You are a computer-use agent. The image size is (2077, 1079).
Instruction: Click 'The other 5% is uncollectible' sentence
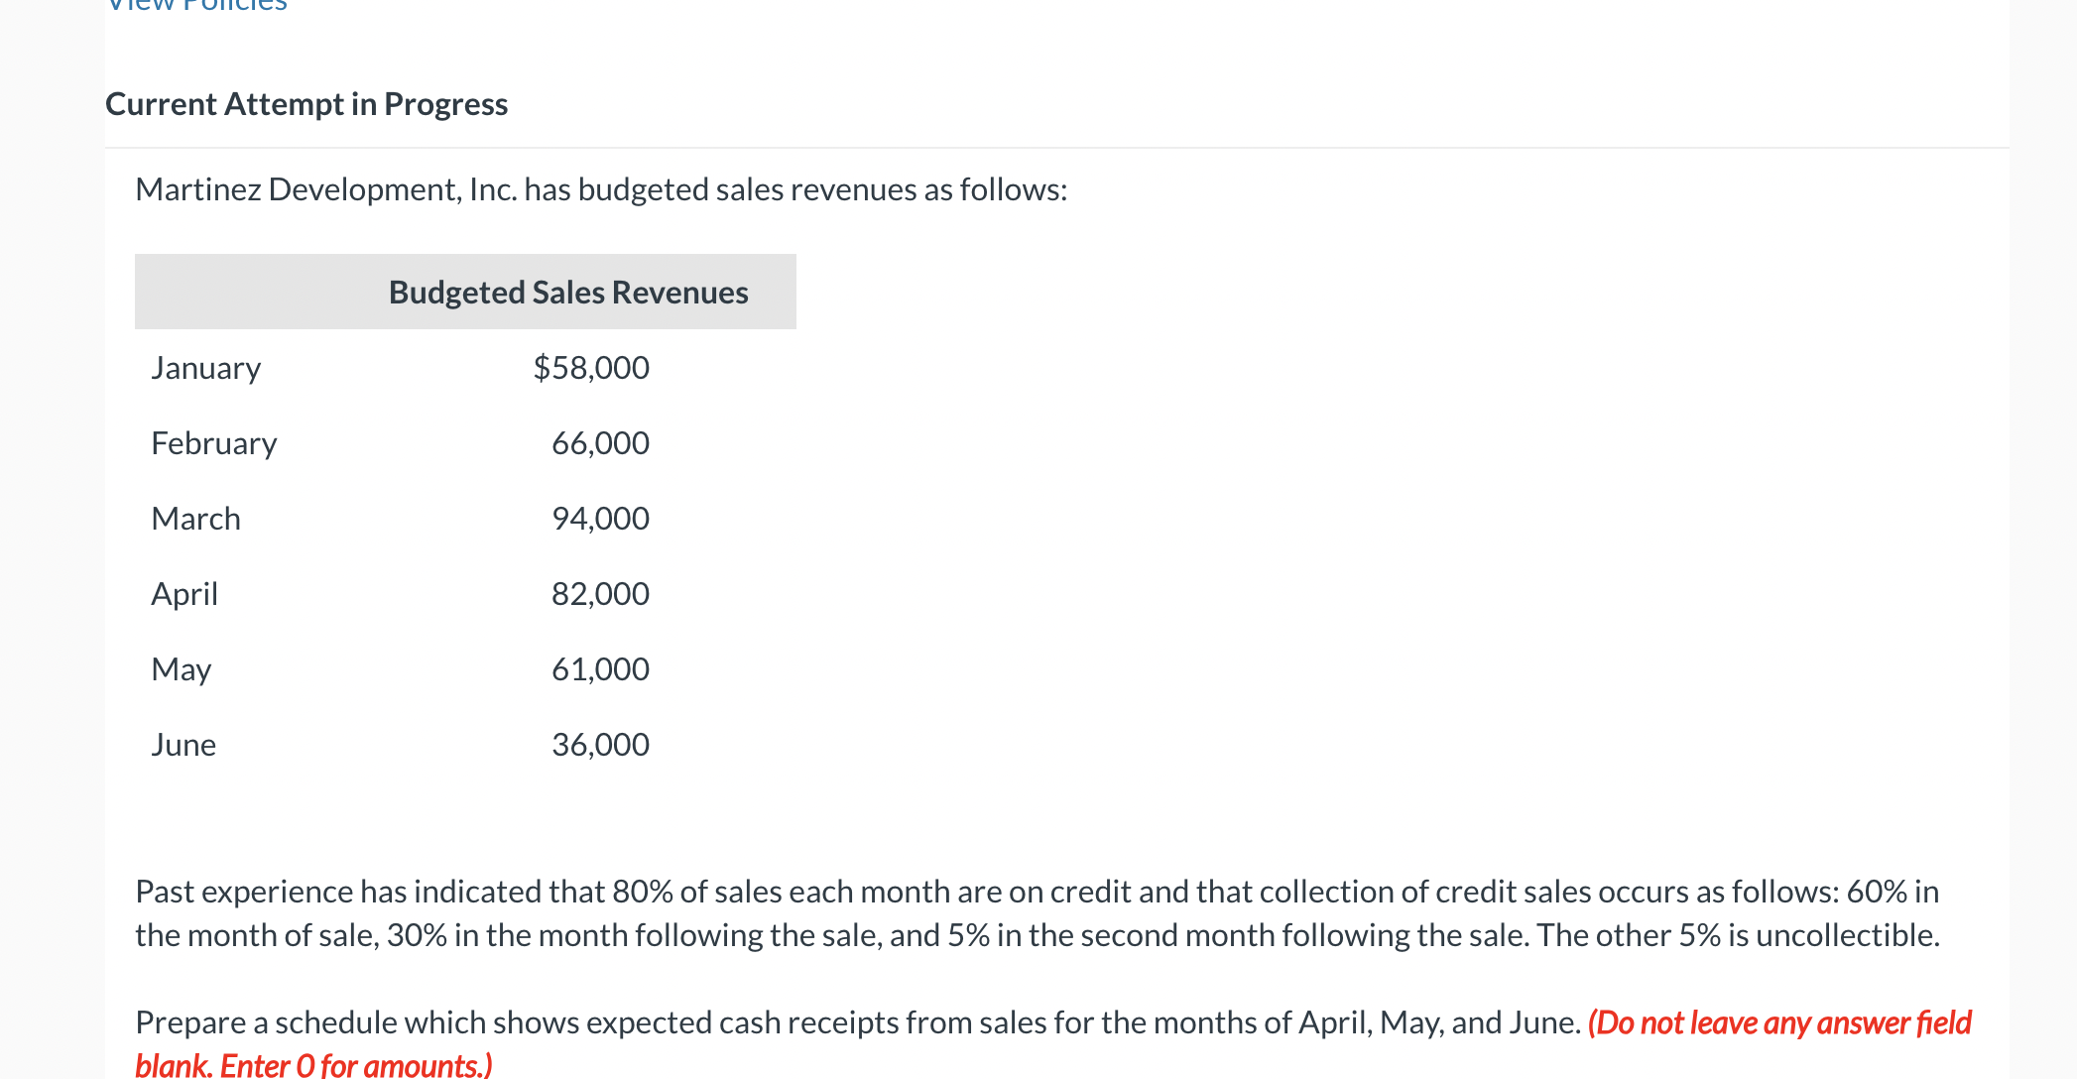tap(1738, 935)
